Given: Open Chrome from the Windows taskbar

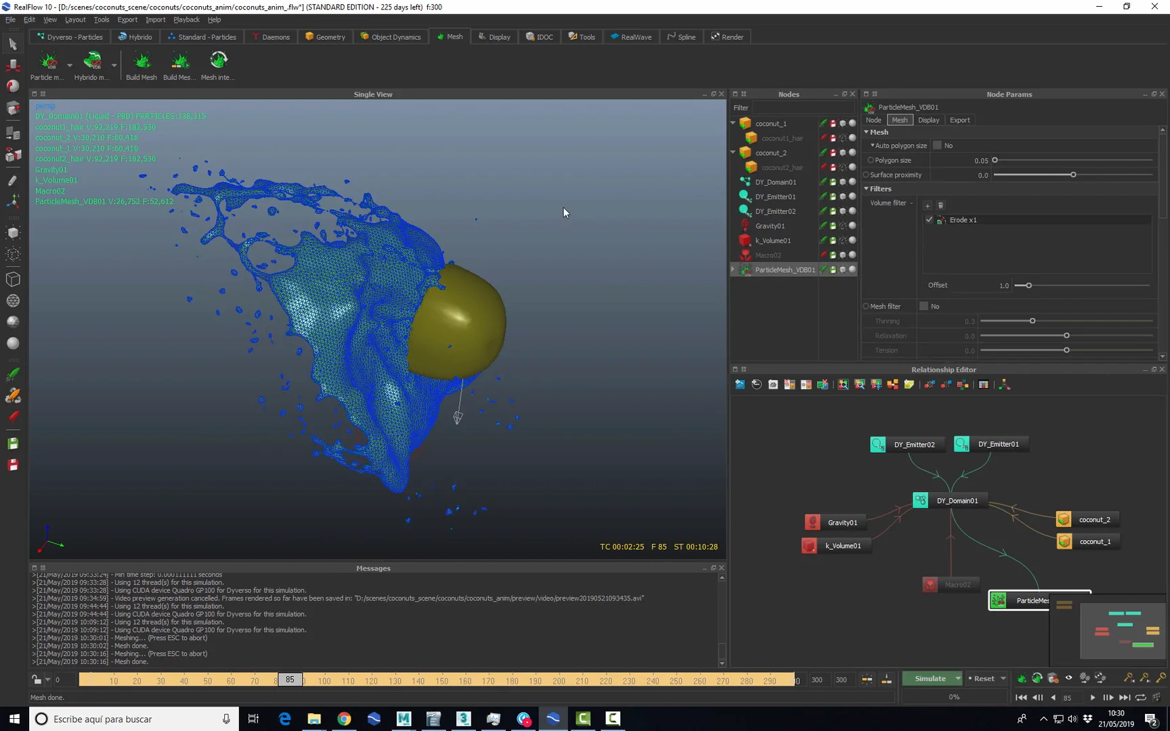Looking at the screenshot, I should [x=344, y=719].
